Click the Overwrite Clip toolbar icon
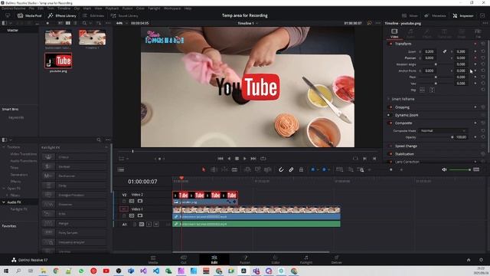 (x=257, y=169)
